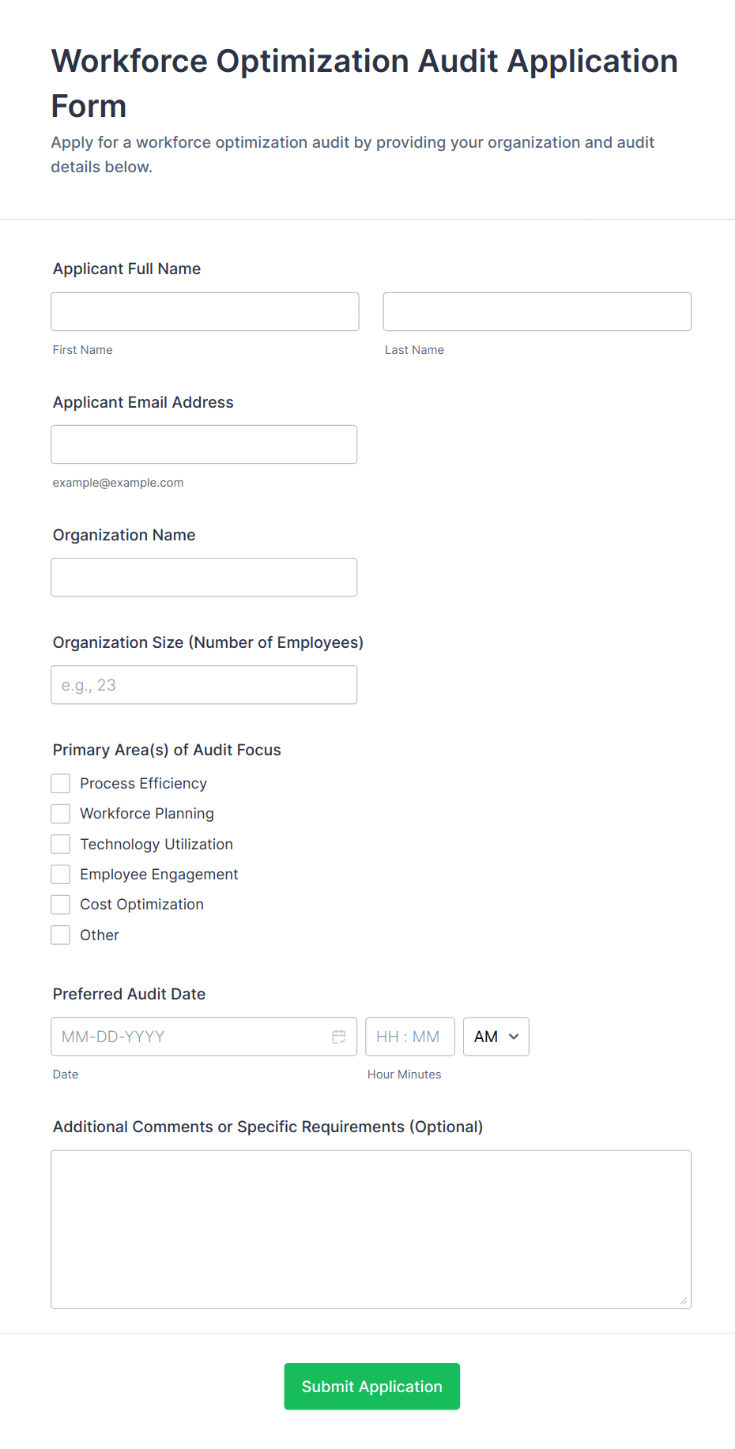This screenshot has width=735, height=1449.
Task: Select the Last Name text box
Action: pos(537,311)
